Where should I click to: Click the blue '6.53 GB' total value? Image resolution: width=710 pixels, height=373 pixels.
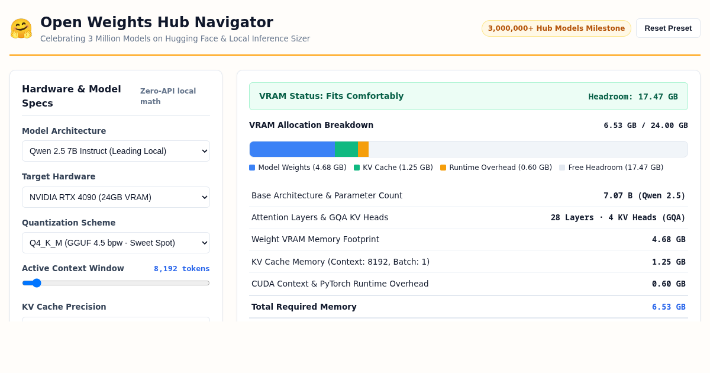click(x=669, y=307)
